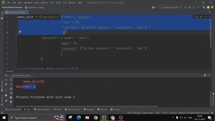Click the 4 spaces indent selector
The height and width of the screenshot is (121, 215).
pos(173,113)
